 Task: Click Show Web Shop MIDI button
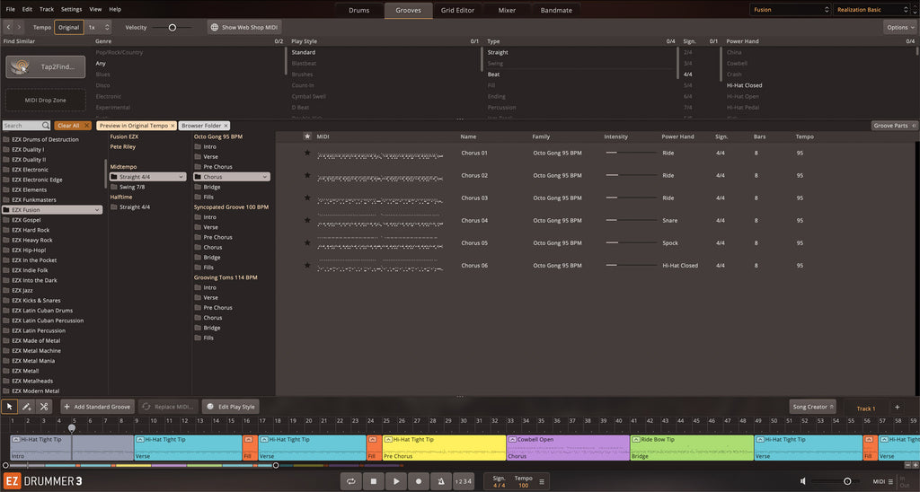click(244, 28)
